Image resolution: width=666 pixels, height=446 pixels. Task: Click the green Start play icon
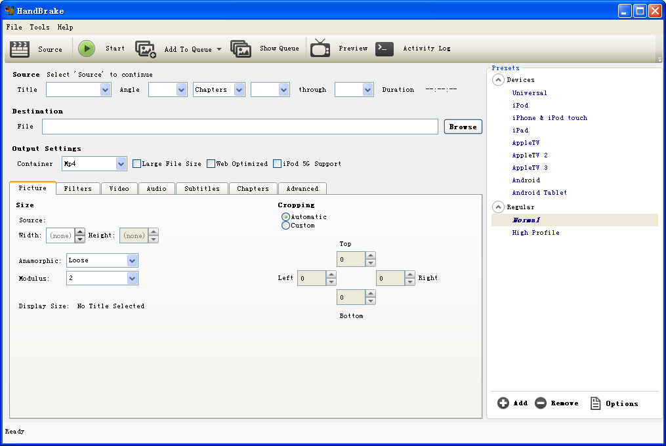tap(87, 49)
